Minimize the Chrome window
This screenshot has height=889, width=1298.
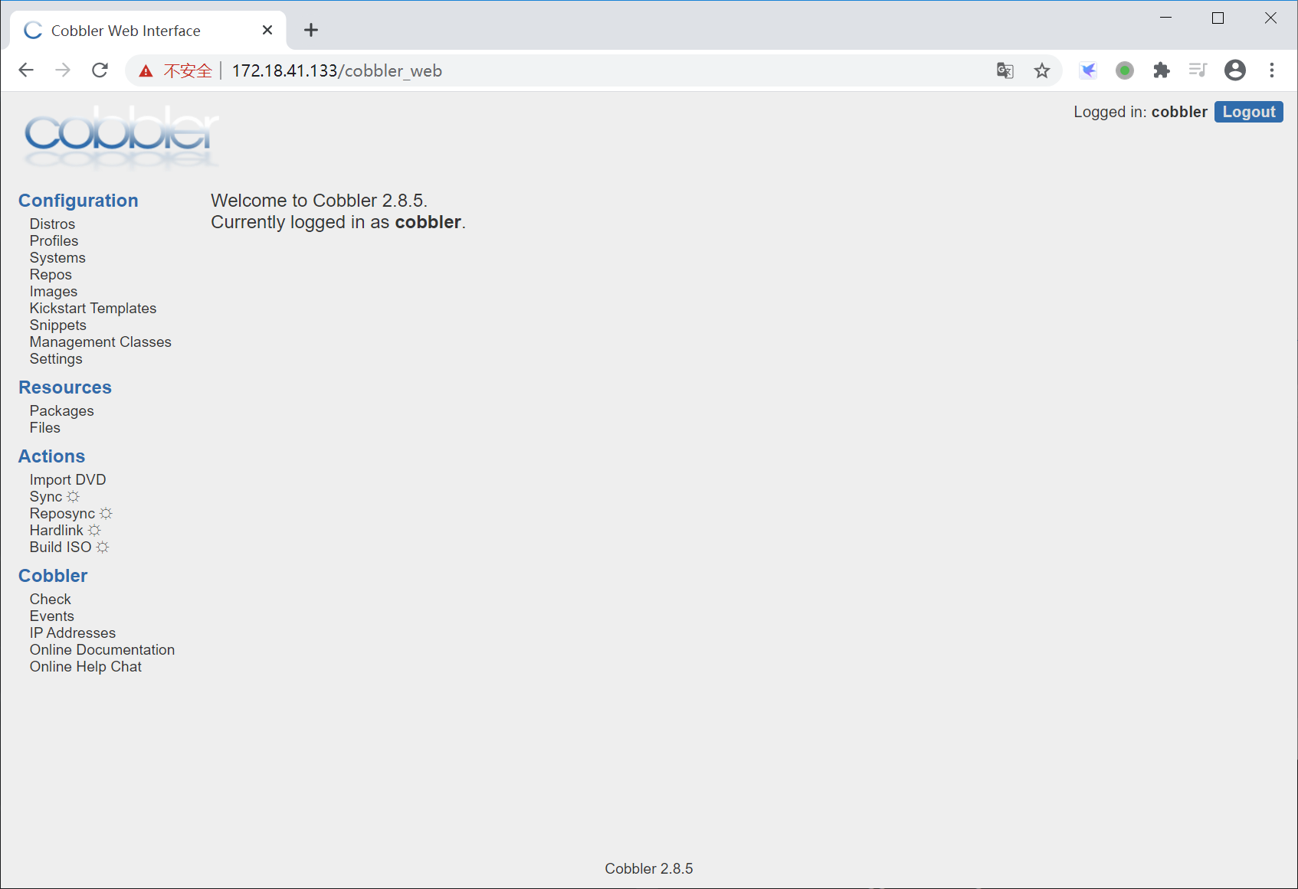(x=1166, y=18)
